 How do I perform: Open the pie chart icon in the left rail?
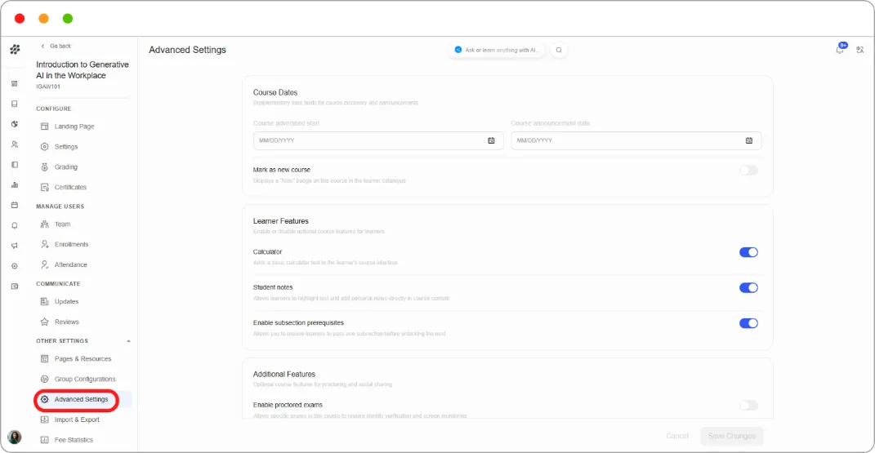click(x=15, y=124)
